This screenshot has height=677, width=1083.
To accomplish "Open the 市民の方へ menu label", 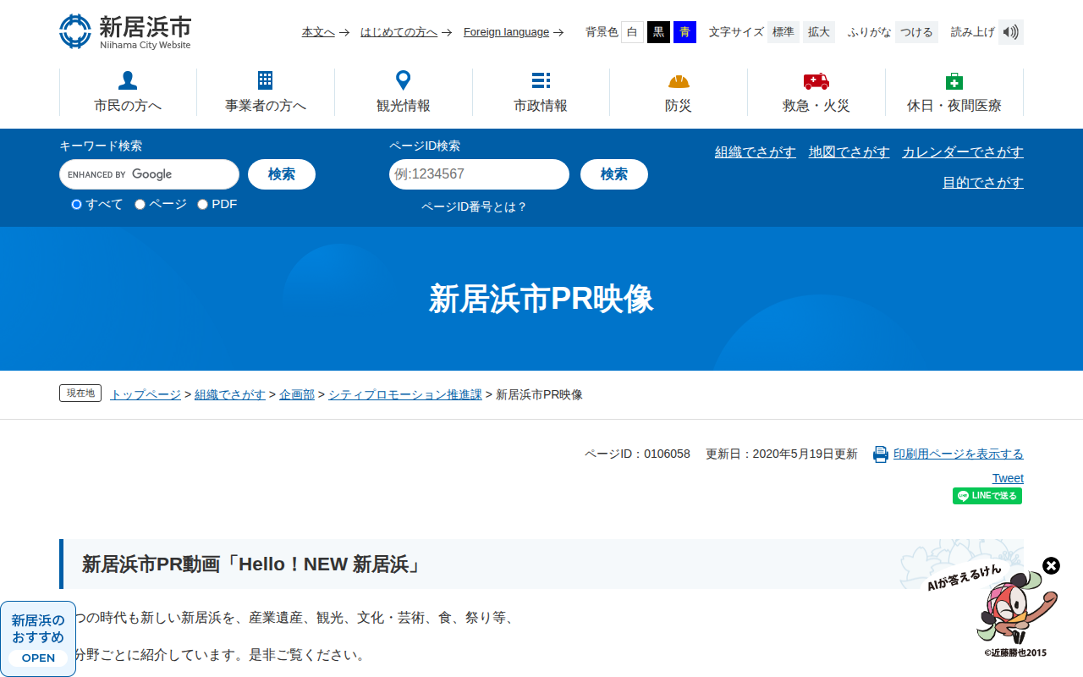I will [128, 106].
